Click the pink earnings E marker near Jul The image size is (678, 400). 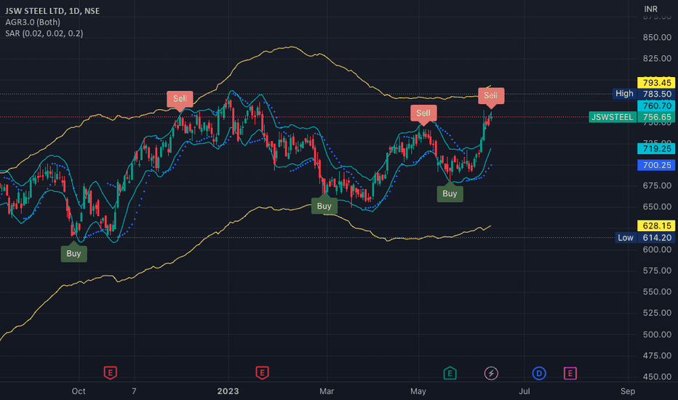point(570,373)
